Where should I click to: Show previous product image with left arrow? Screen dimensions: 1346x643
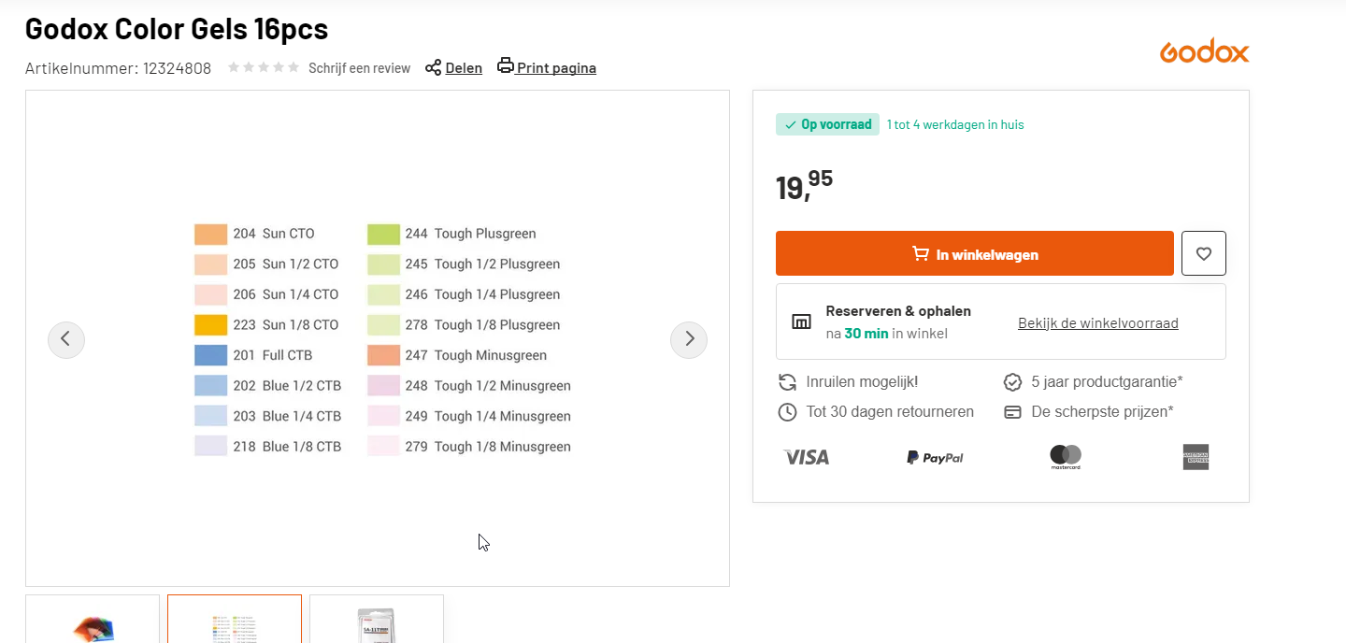(66, 339)
